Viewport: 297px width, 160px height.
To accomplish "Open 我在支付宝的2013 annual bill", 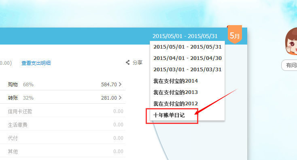I will (x=175, y=92).
